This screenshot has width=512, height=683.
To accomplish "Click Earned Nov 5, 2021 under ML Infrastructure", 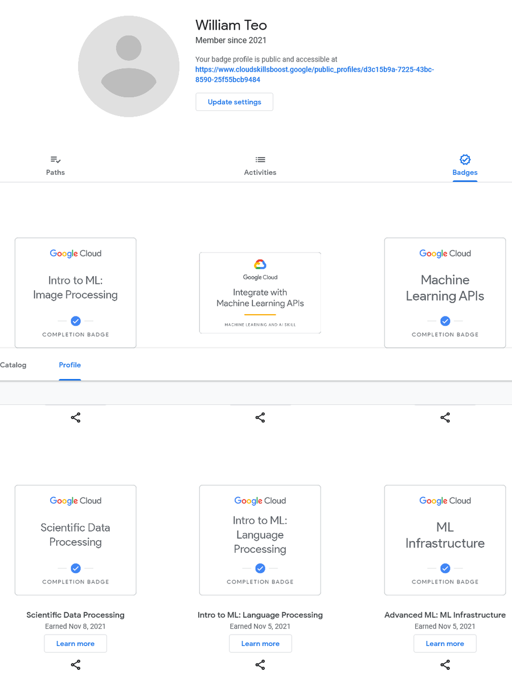I will tap(445, 626).
